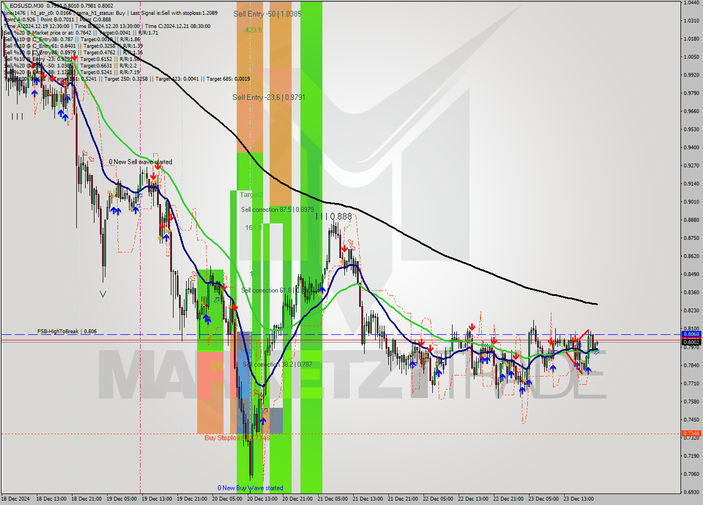This screenshot has width=703, height=505.
Task: Click the '21 Dec 13:00' time axis label
Action: click(368, 500)
